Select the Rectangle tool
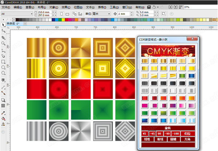The width and height of the screenshot is (218, 151). (3, 62)
